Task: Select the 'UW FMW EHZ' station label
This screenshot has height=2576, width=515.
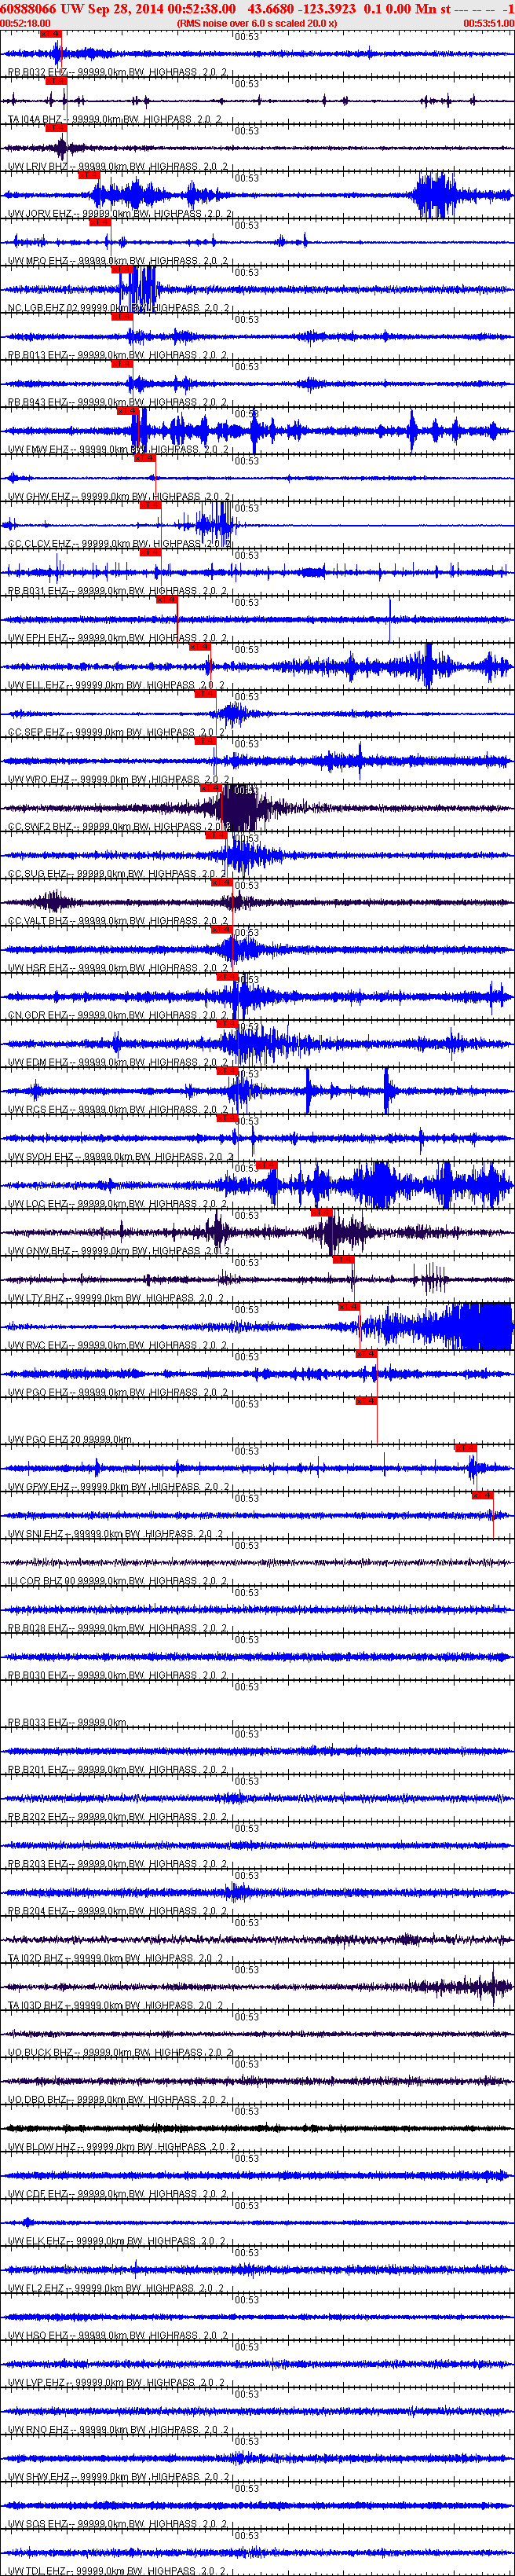Action: click(39, 449)
